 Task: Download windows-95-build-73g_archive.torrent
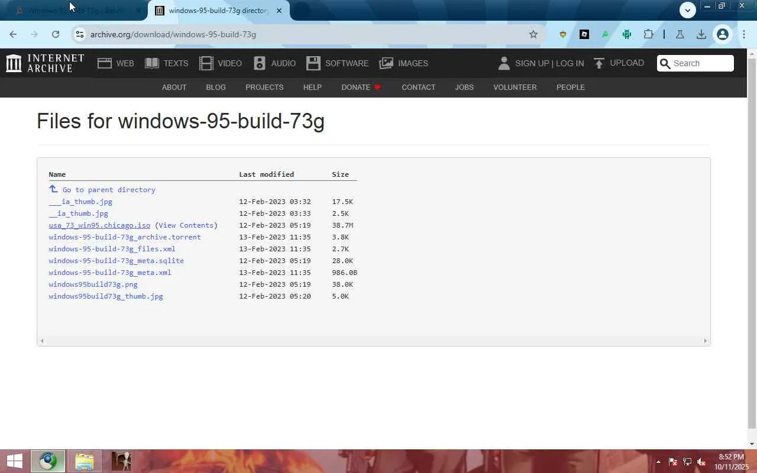click(x=125, y=237)
